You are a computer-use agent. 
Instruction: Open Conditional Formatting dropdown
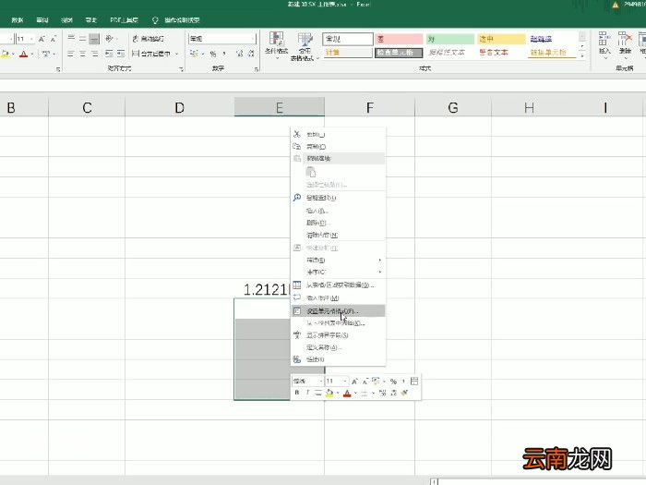pyautogui.click(x=276, y=46)
